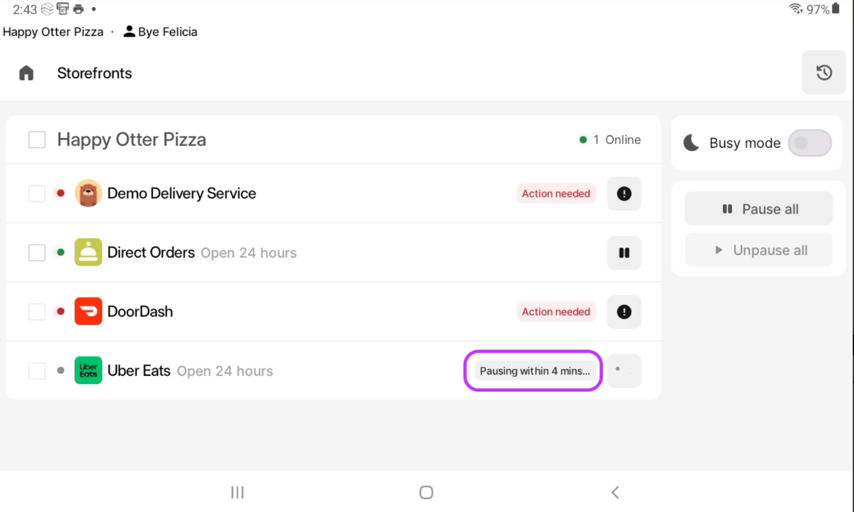This screenshot has width=854, height=512.
Task: Click the DoorDash logo icon
Action: 88,311
